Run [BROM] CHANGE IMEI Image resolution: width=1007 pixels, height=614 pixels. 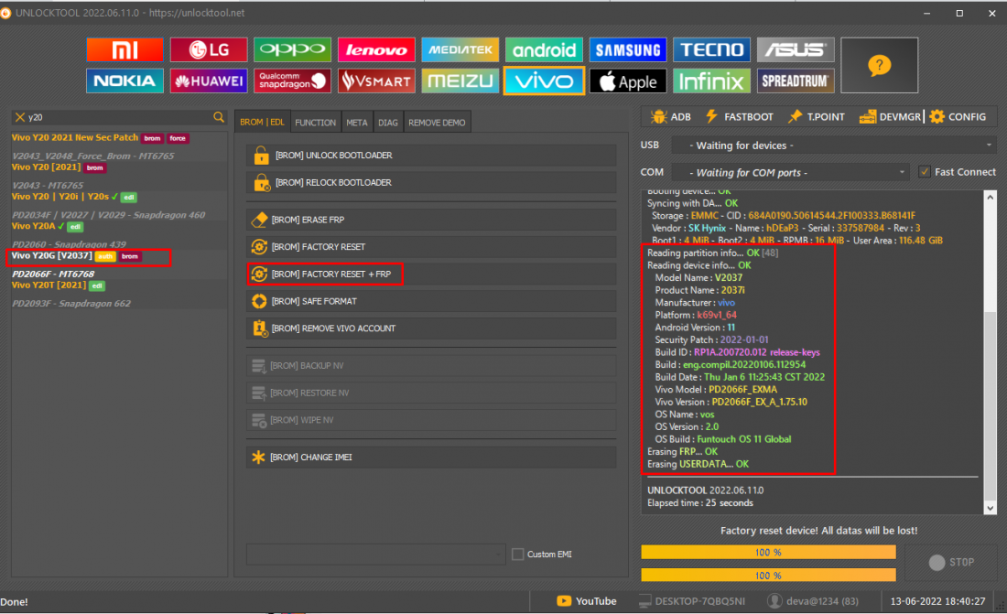(431, 458)
